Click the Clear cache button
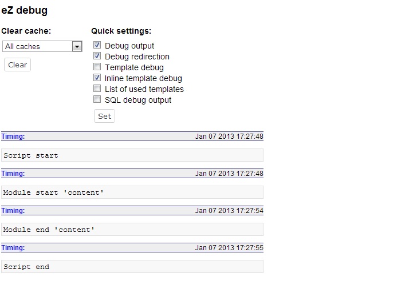The image size is (409, 281). (x=18, y=65)
